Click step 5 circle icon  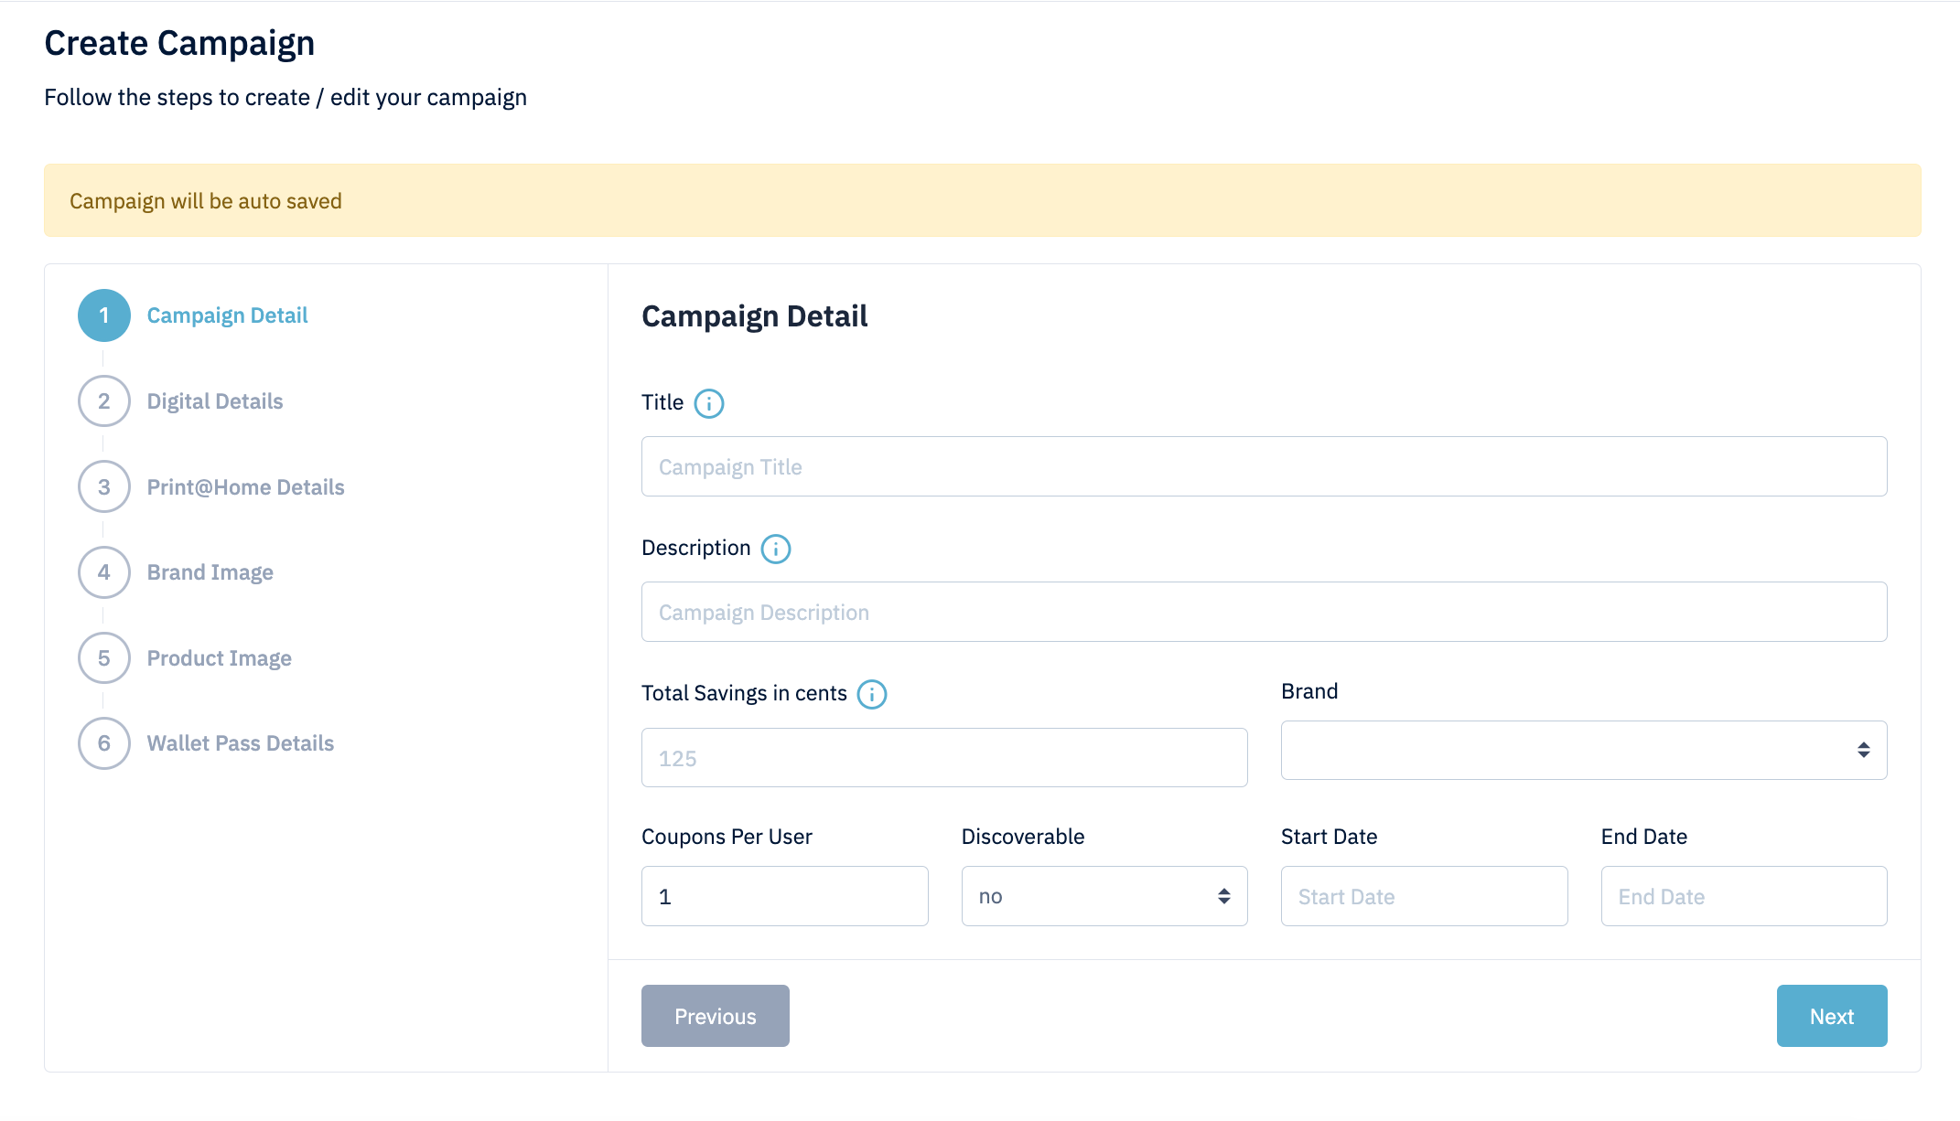tap(103, 658)
